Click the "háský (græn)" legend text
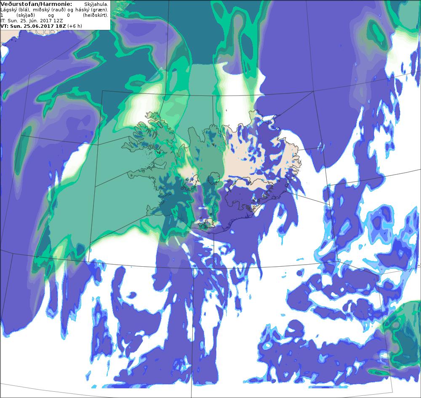The height and width of the screenshot is (398, 421). coord(91,10)
